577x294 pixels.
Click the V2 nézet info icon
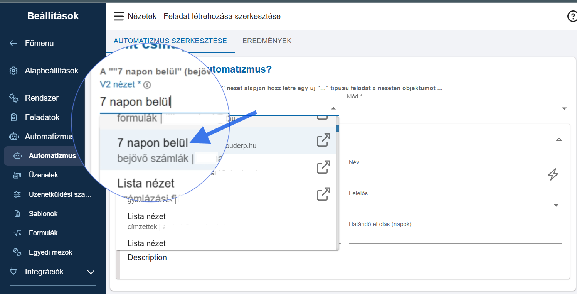click(x=147, y=85)
